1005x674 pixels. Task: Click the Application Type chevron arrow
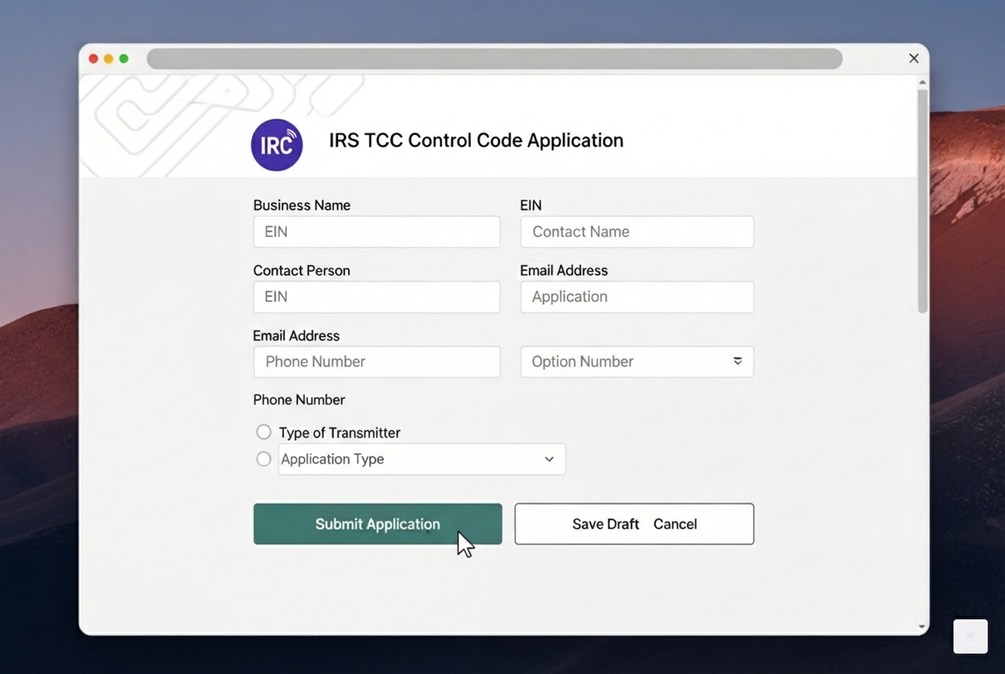pos(549,459)
